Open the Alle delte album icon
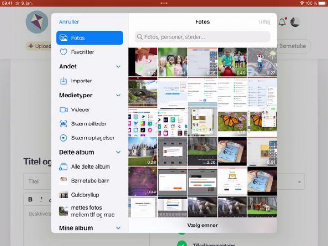 tap(63, 167)
